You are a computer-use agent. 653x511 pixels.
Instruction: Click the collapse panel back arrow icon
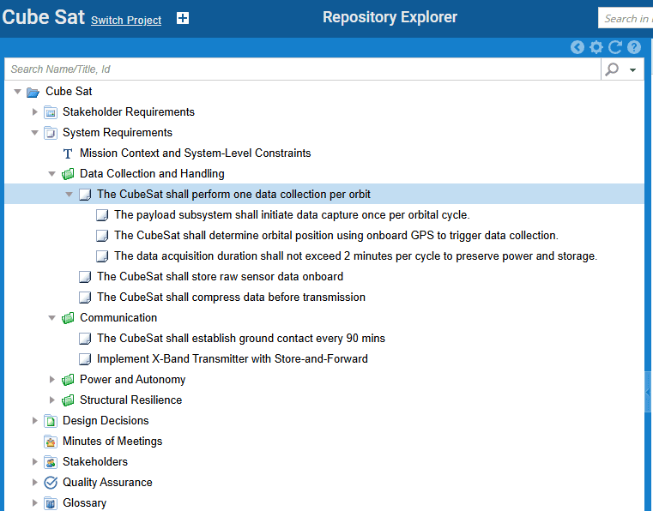[577, 48]
